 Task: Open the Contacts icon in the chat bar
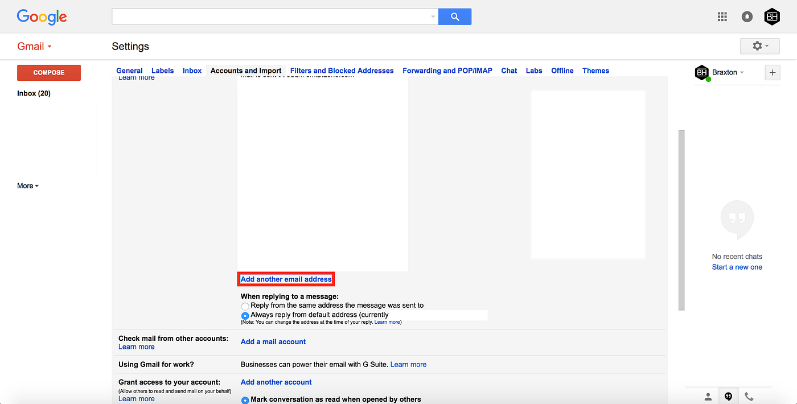(708, 396)
